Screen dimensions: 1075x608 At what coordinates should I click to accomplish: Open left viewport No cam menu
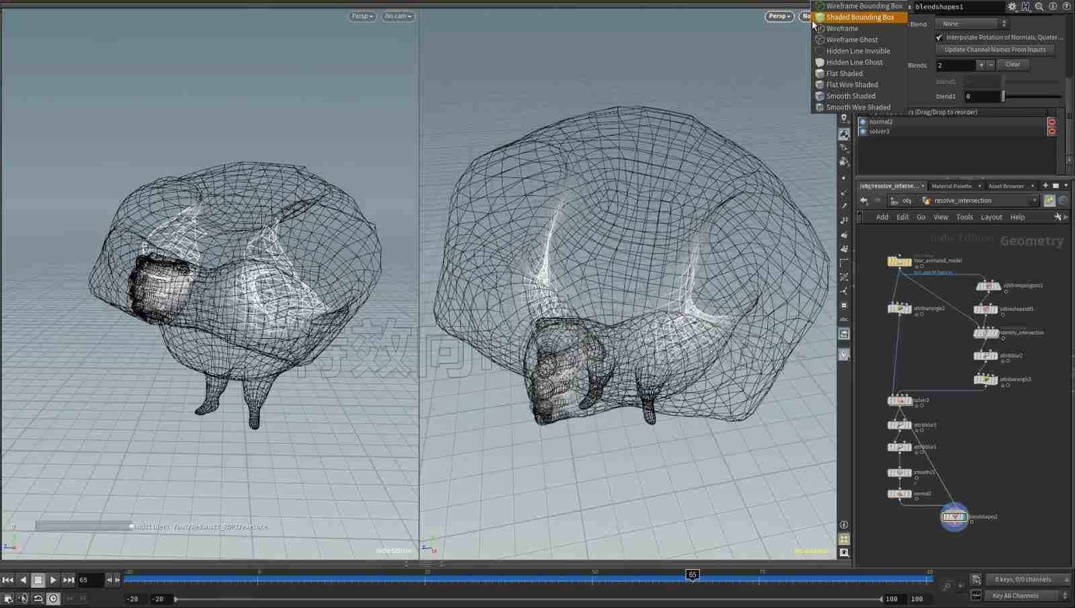coord(398,16)
